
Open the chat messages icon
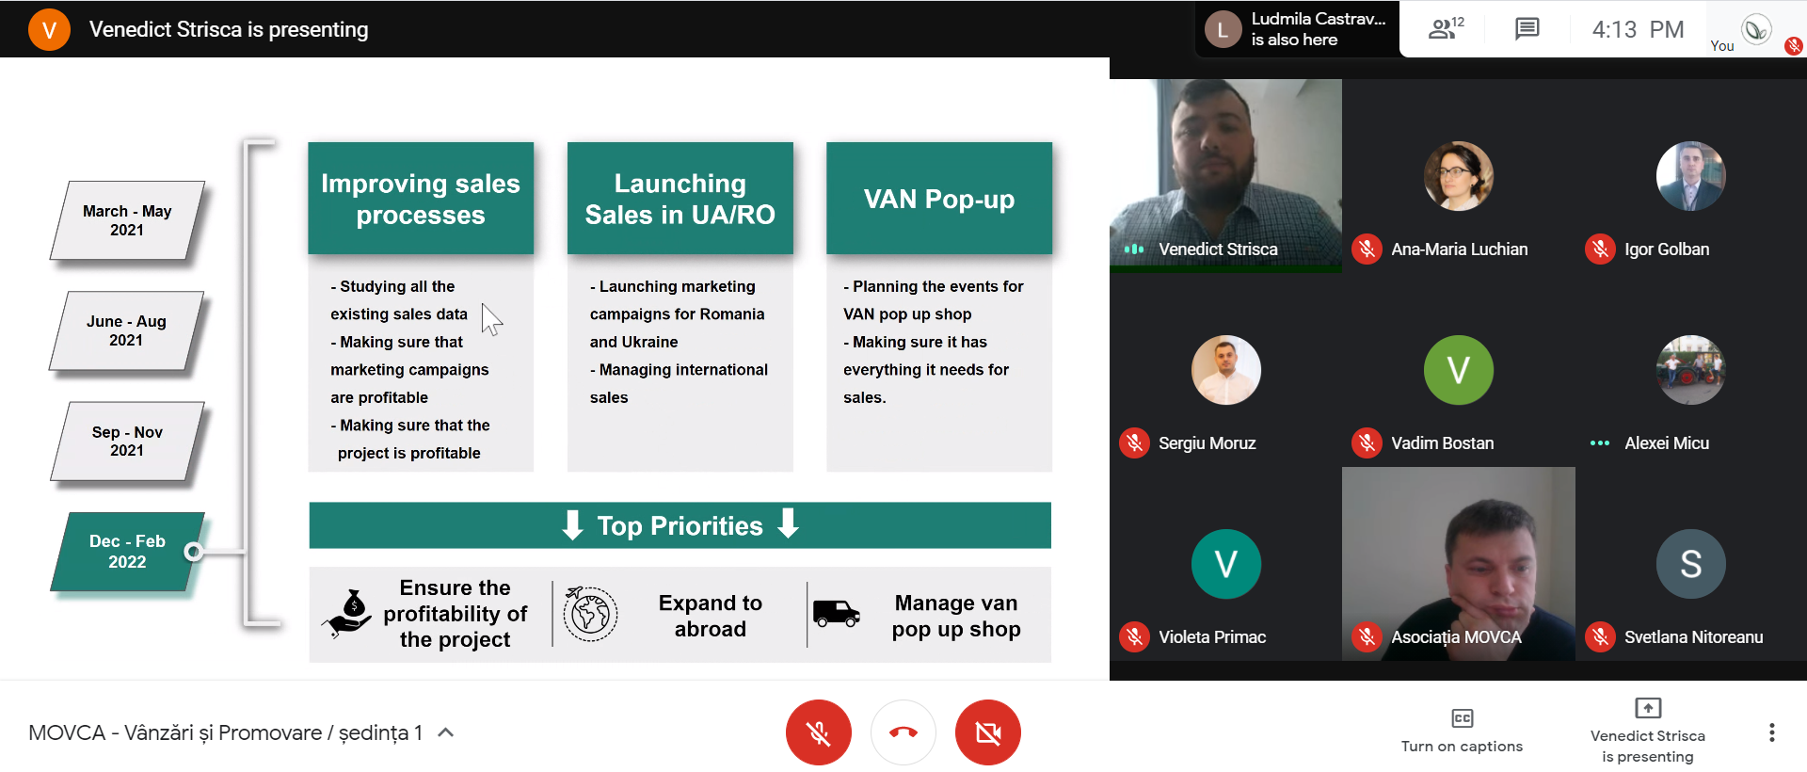tap(1527, 29)
